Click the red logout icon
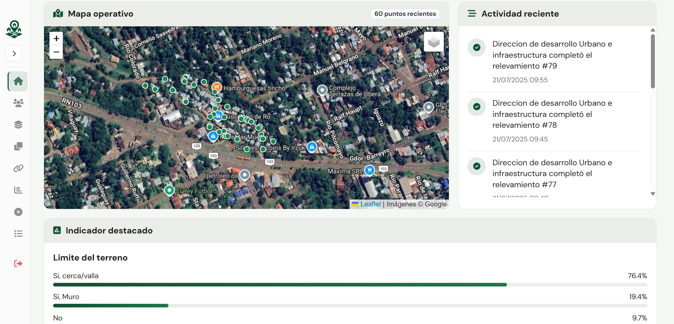This screenshot has height=324, width=674. [18, 264]
